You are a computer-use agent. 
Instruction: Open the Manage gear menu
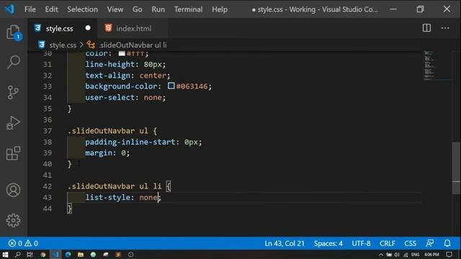coord(14,220)
